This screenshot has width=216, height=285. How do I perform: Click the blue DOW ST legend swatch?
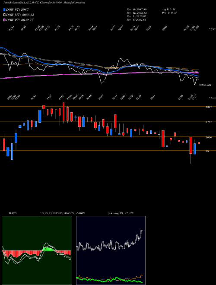coord(4,9)
